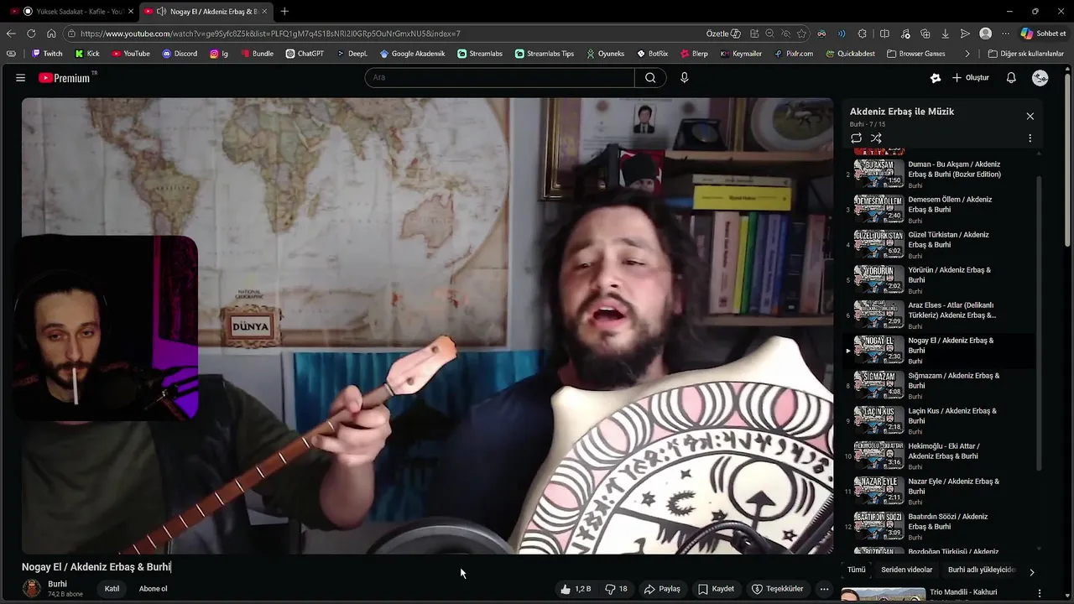Open the ChatGPT bookmark
Screen dimensions: 1074x604
[305, 54]
